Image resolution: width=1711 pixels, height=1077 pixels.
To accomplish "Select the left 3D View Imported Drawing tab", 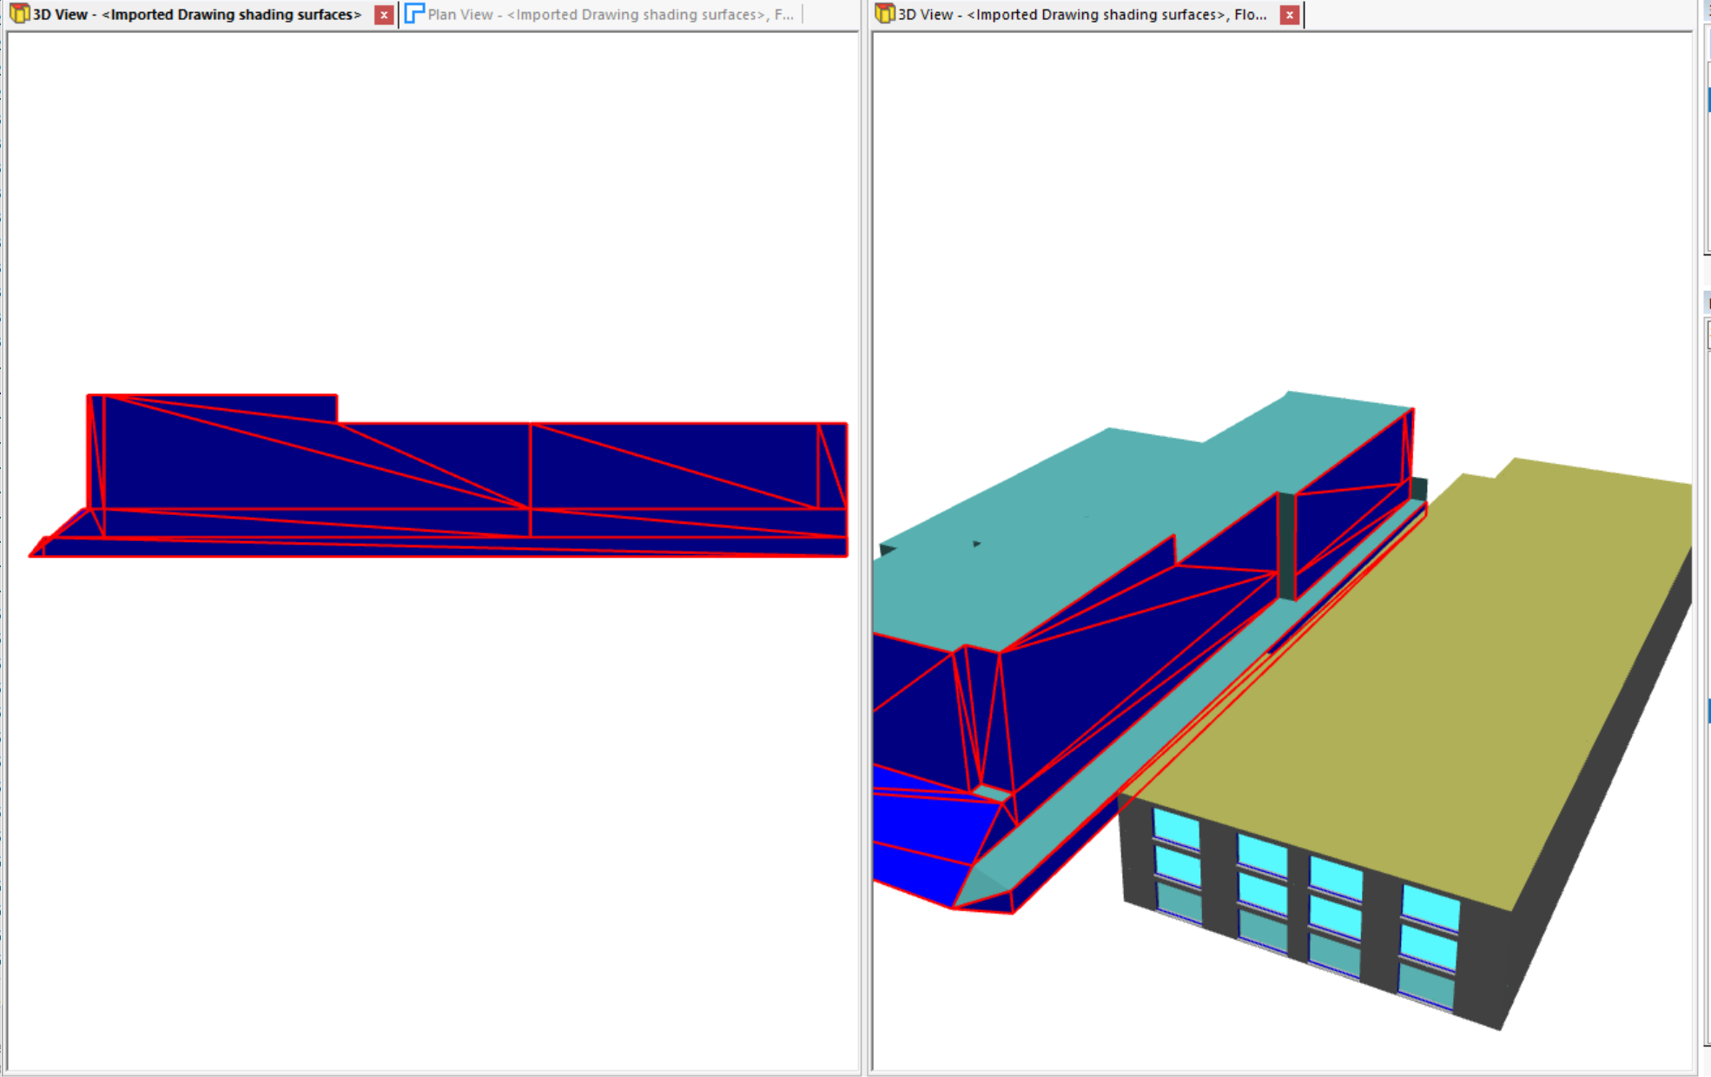I will point(196,15).
